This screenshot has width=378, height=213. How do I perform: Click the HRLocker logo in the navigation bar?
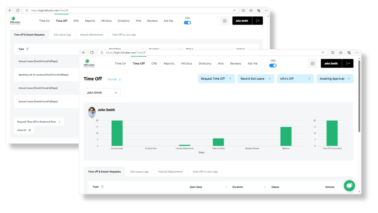point(89,63)
